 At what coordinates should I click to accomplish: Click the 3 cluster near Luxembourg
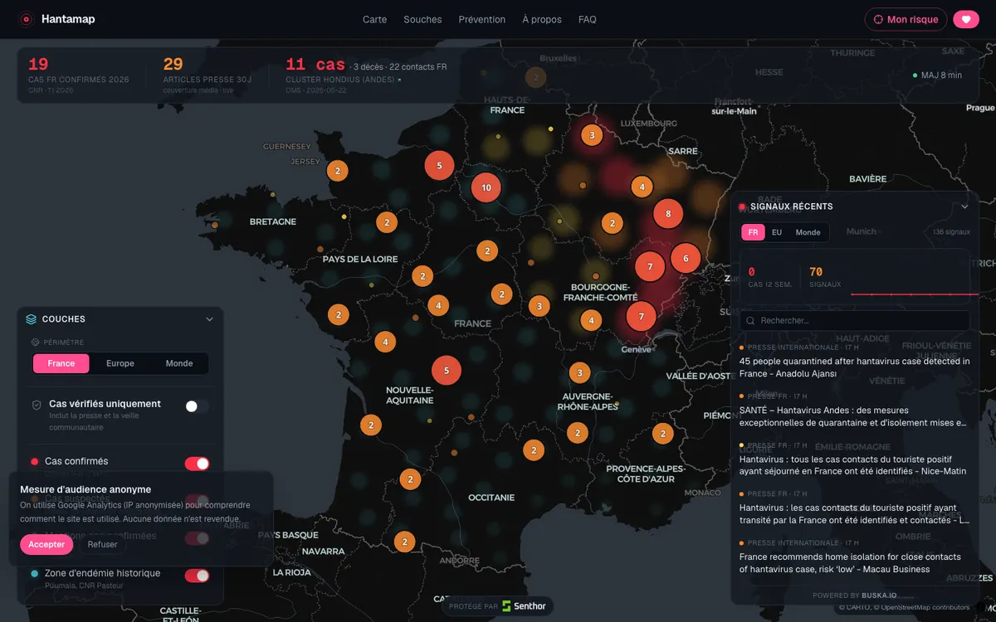coord(592,135)
